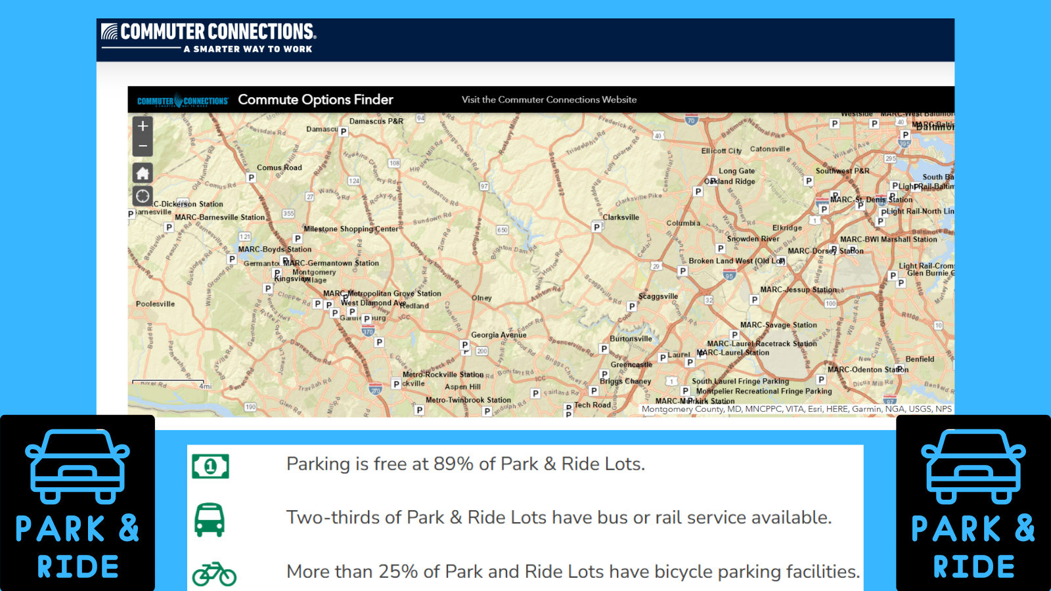Click the Benfield map label

[920, 359]
